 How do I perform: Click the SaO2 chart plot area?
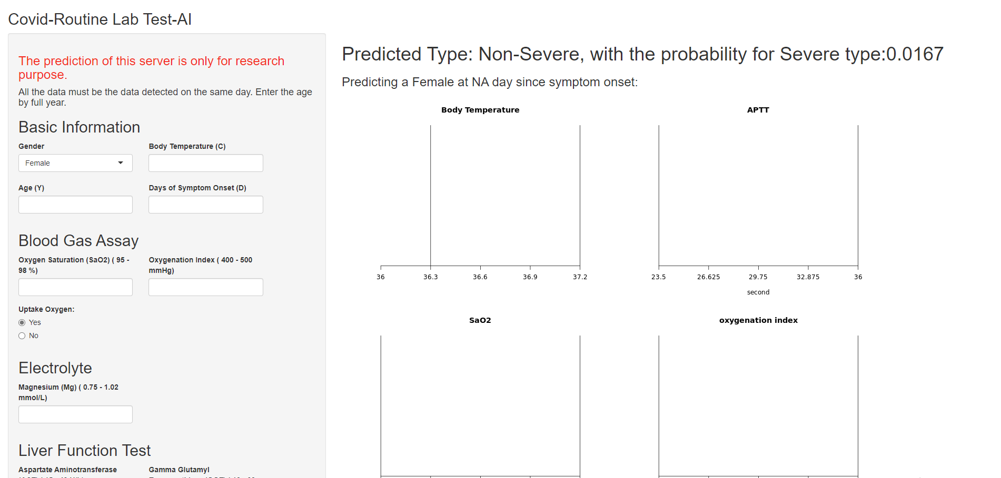coord(480,406)
